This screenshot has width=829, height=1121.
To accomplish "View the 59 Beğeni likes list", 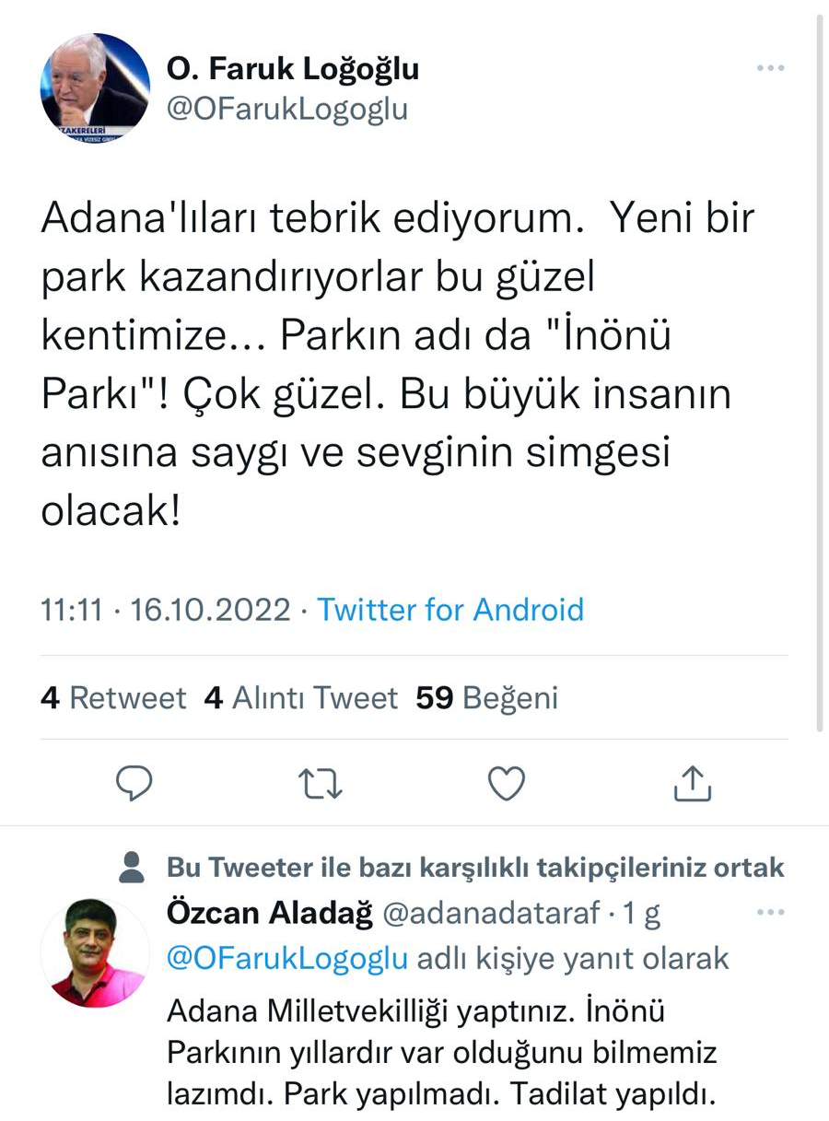I will click(487, 698).
